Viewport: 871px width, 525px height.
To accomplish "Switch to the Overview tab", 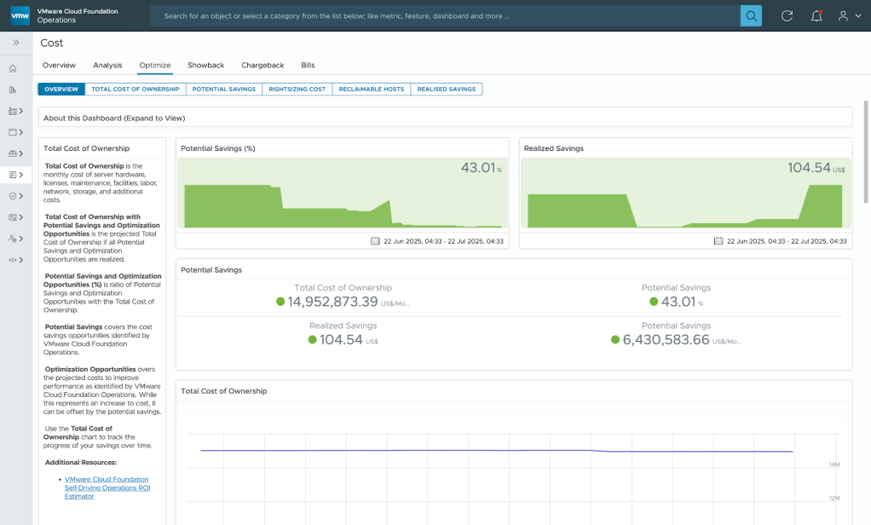I will coord(59,65).
